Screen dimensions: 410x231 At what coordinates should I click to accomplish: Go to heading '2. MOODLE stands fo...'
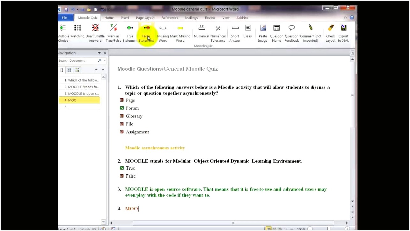pyautogui.click(x=79, y=87)
